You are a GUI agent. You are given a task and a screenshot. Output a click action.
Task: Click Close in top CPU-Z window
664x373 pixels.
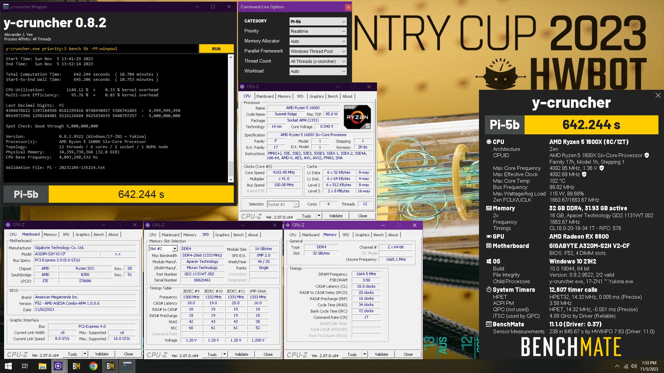pyautogui.click(x=362, y=216)
